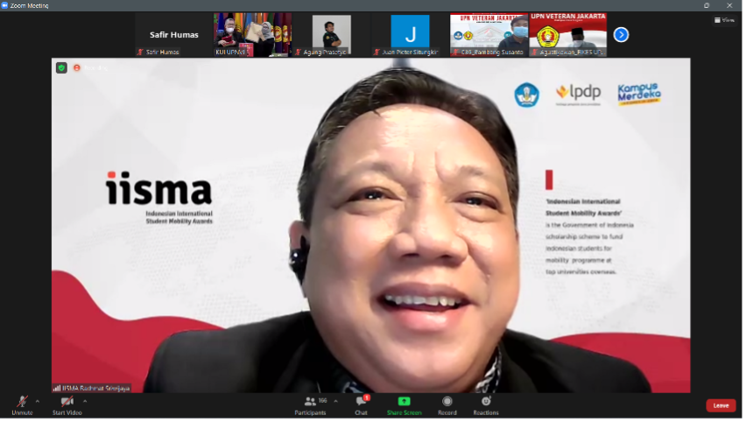Click the green encryption shield icon
This screenshot has height=422, width=746.
tap(61, 67)
